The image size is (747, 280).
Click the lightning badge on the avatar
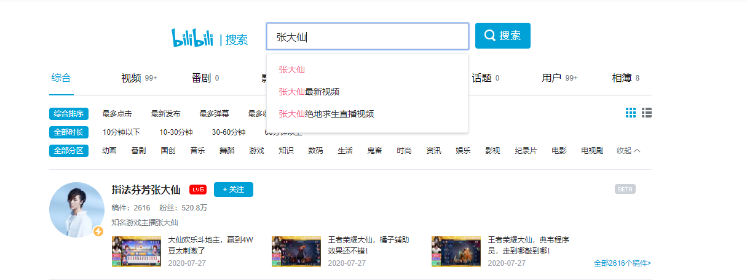click(98, 231)
